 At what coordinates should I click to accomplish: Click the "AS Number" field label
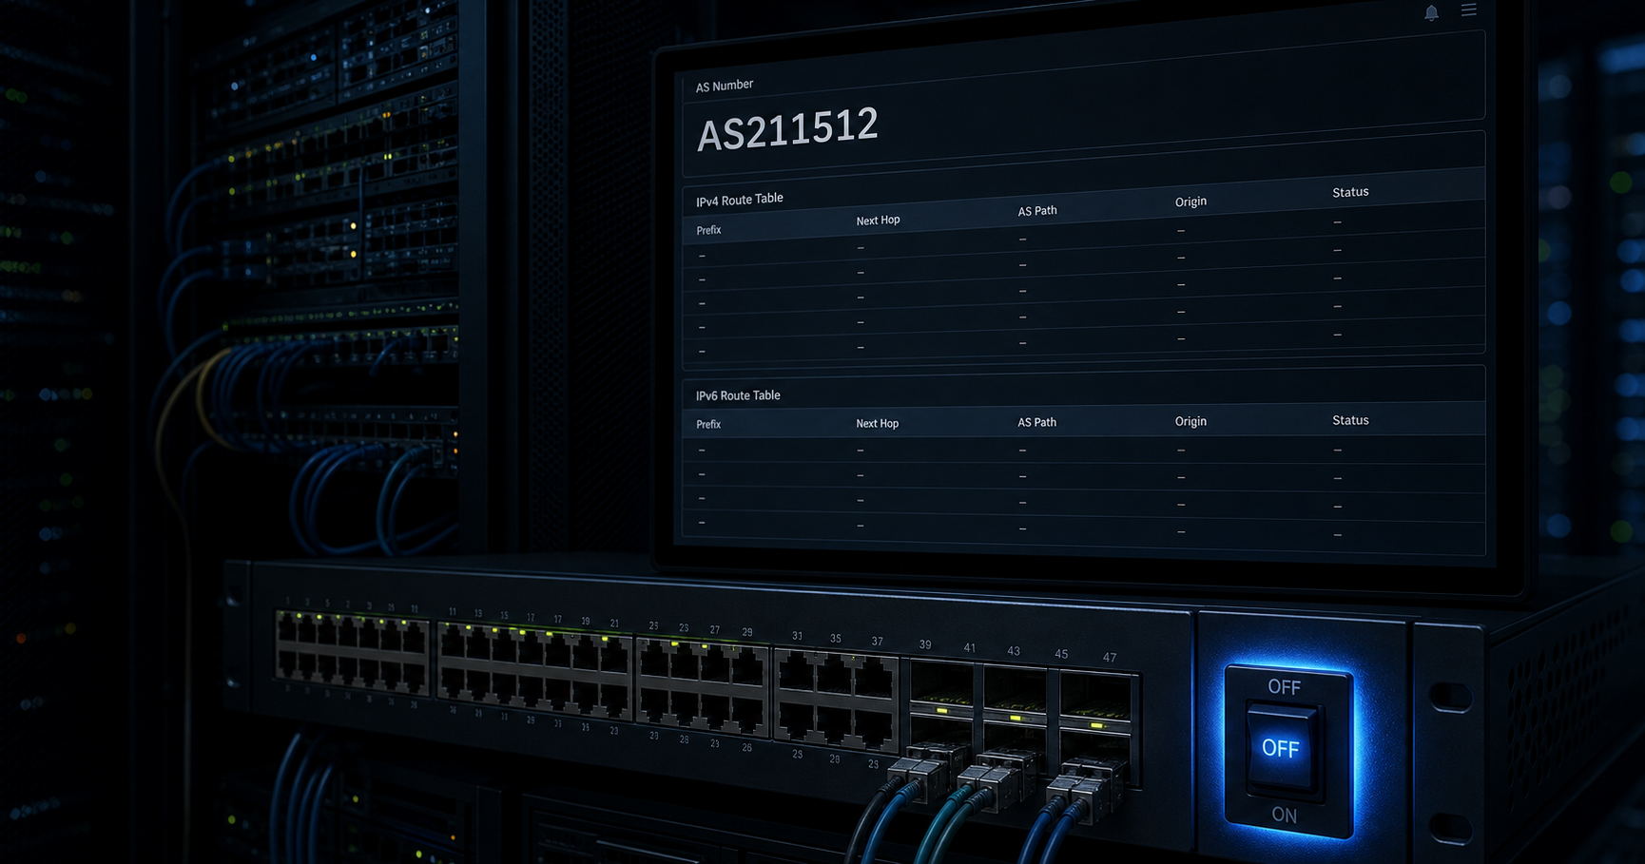[x=725, y=86]
